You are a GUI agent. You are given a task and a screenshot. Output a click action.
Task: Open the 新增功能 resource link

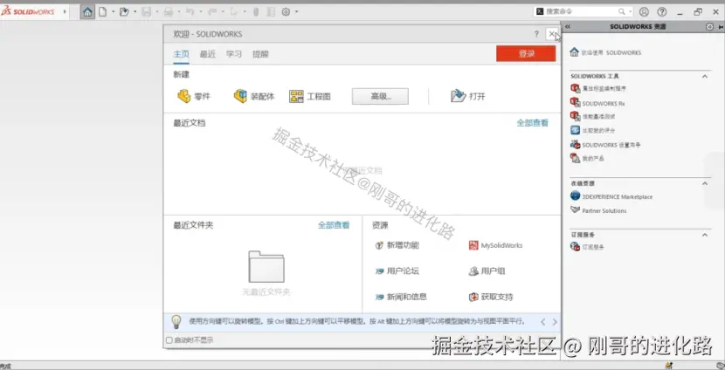click(x=397, y=245)
